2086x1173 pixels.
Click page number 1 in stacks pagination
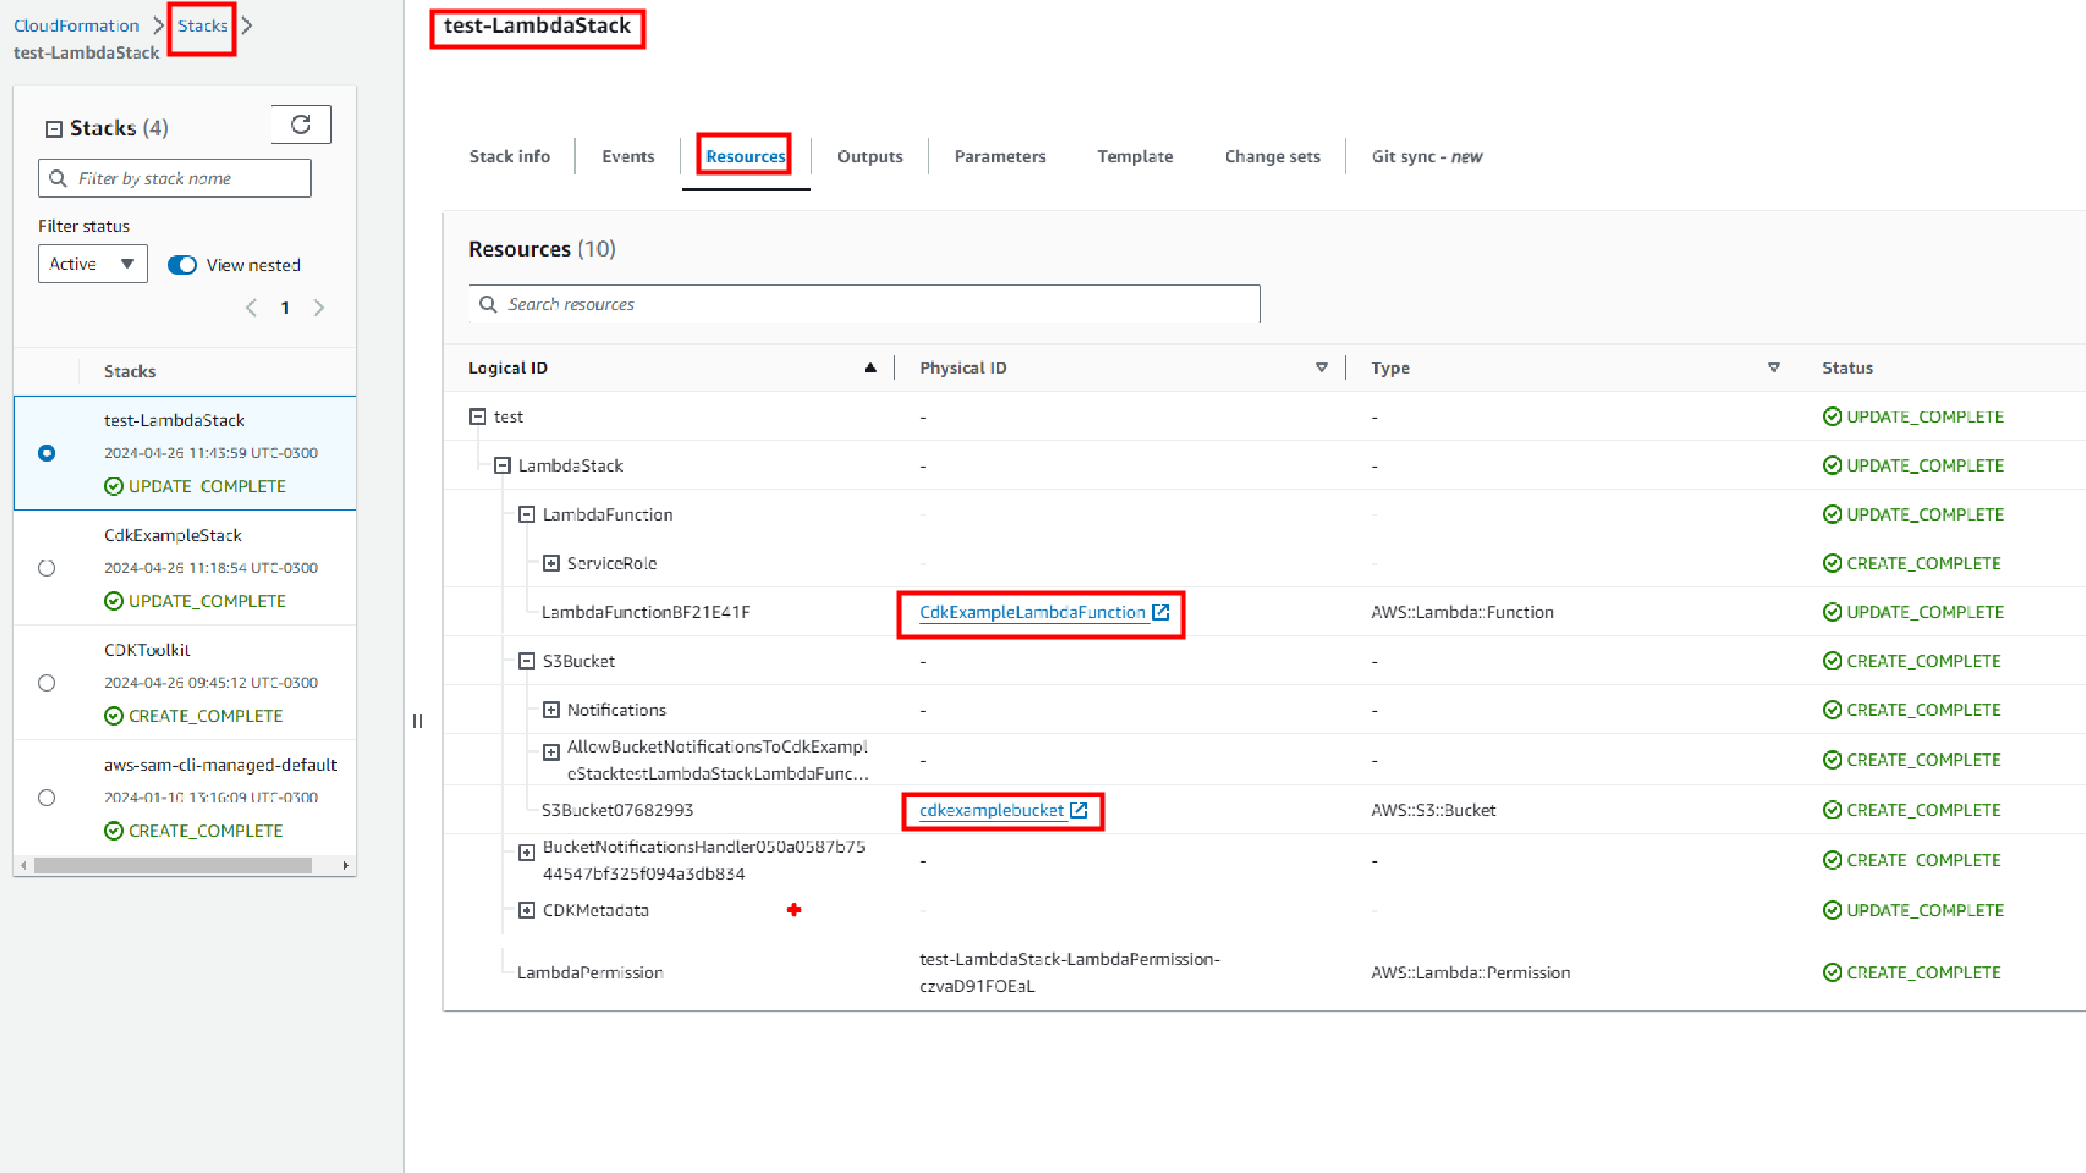coord(284,307)
